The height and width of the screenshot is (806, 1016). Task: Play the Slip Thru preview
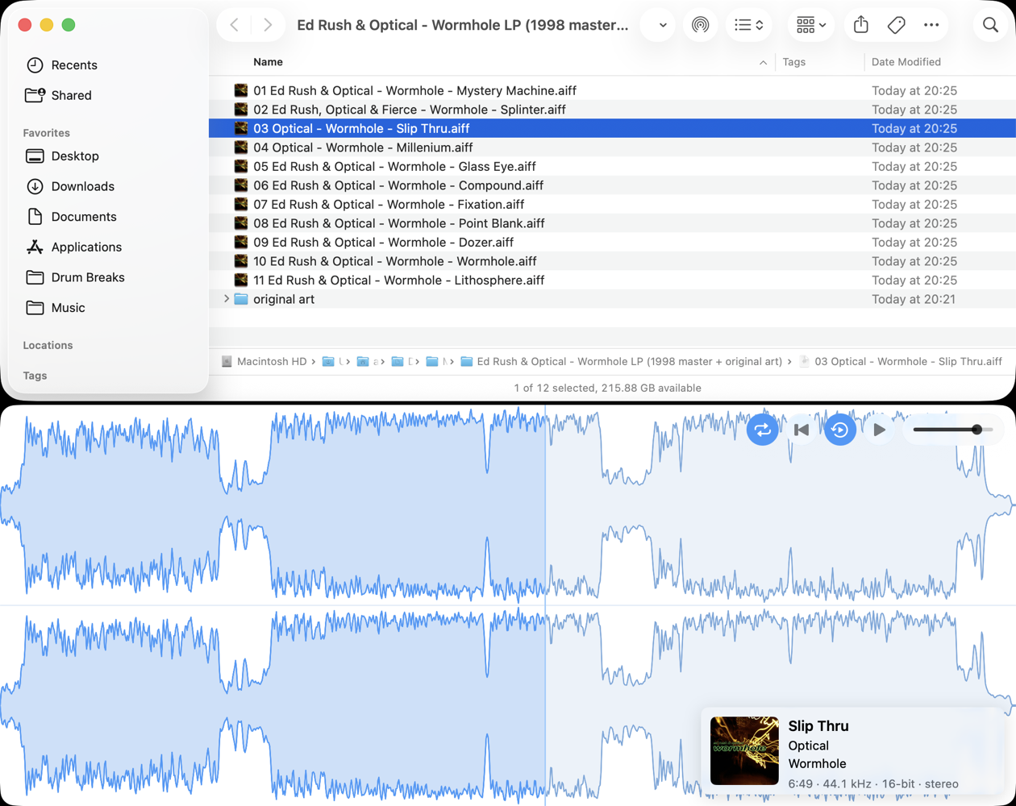click(879, 430)
